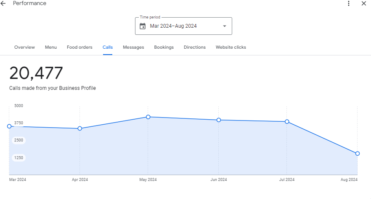Select the Jul 2024 data point
Screen dimensions: 371x199
tap(287, 122)
